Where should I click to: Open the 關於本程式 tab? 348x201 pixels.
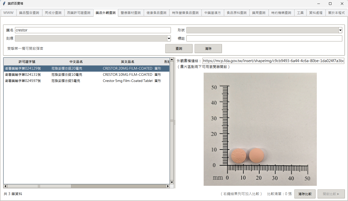[x=336, y=13]
